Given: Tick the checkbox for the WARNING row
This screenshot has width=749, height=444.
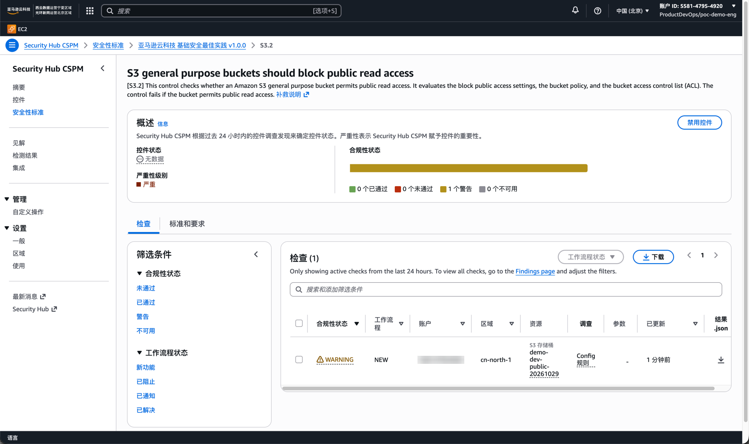Looking at the screenshot, I should [x=299, y=359].
